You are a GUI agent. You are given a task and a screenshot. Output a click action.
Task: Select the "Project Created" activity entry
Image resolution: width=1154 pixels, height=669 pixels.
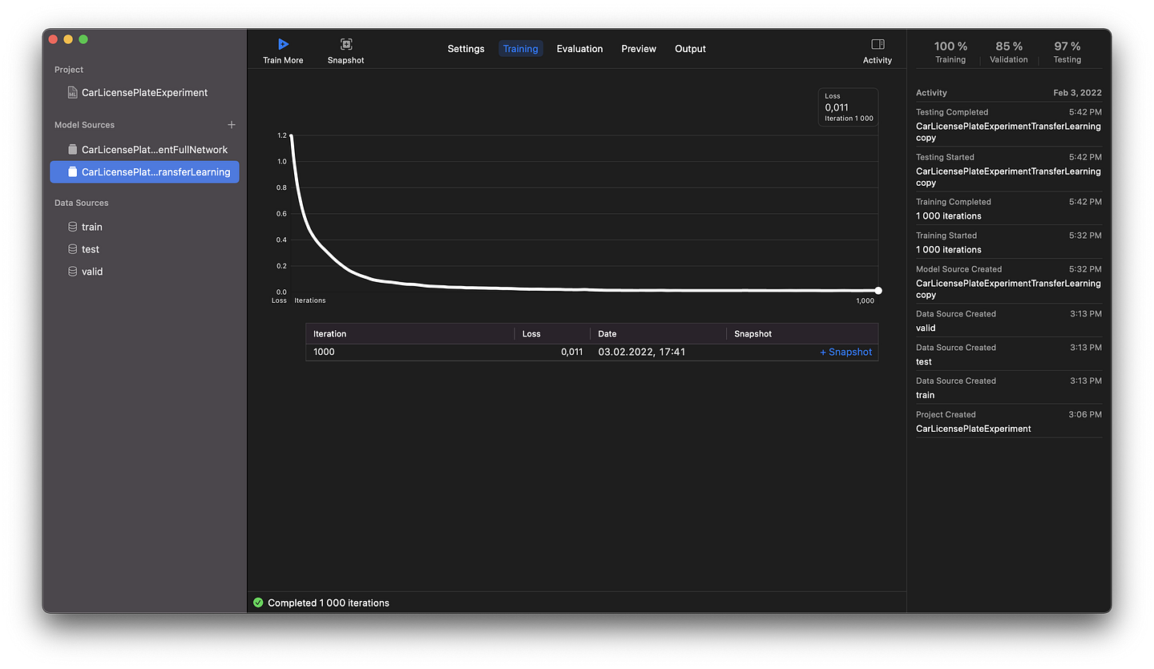click(1009, 421)
